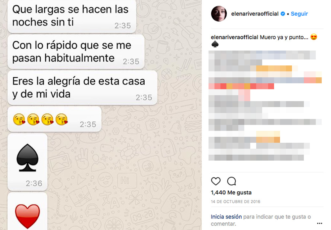
Task: Click the red heart emoji message
Action: pos(27,211)
